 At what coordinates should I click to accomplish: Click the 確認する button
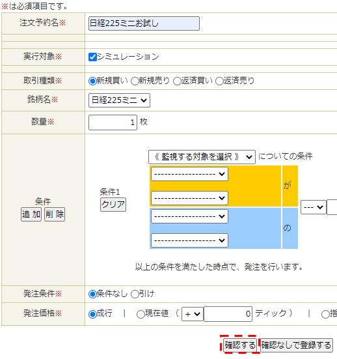click(x=240, y=345)
